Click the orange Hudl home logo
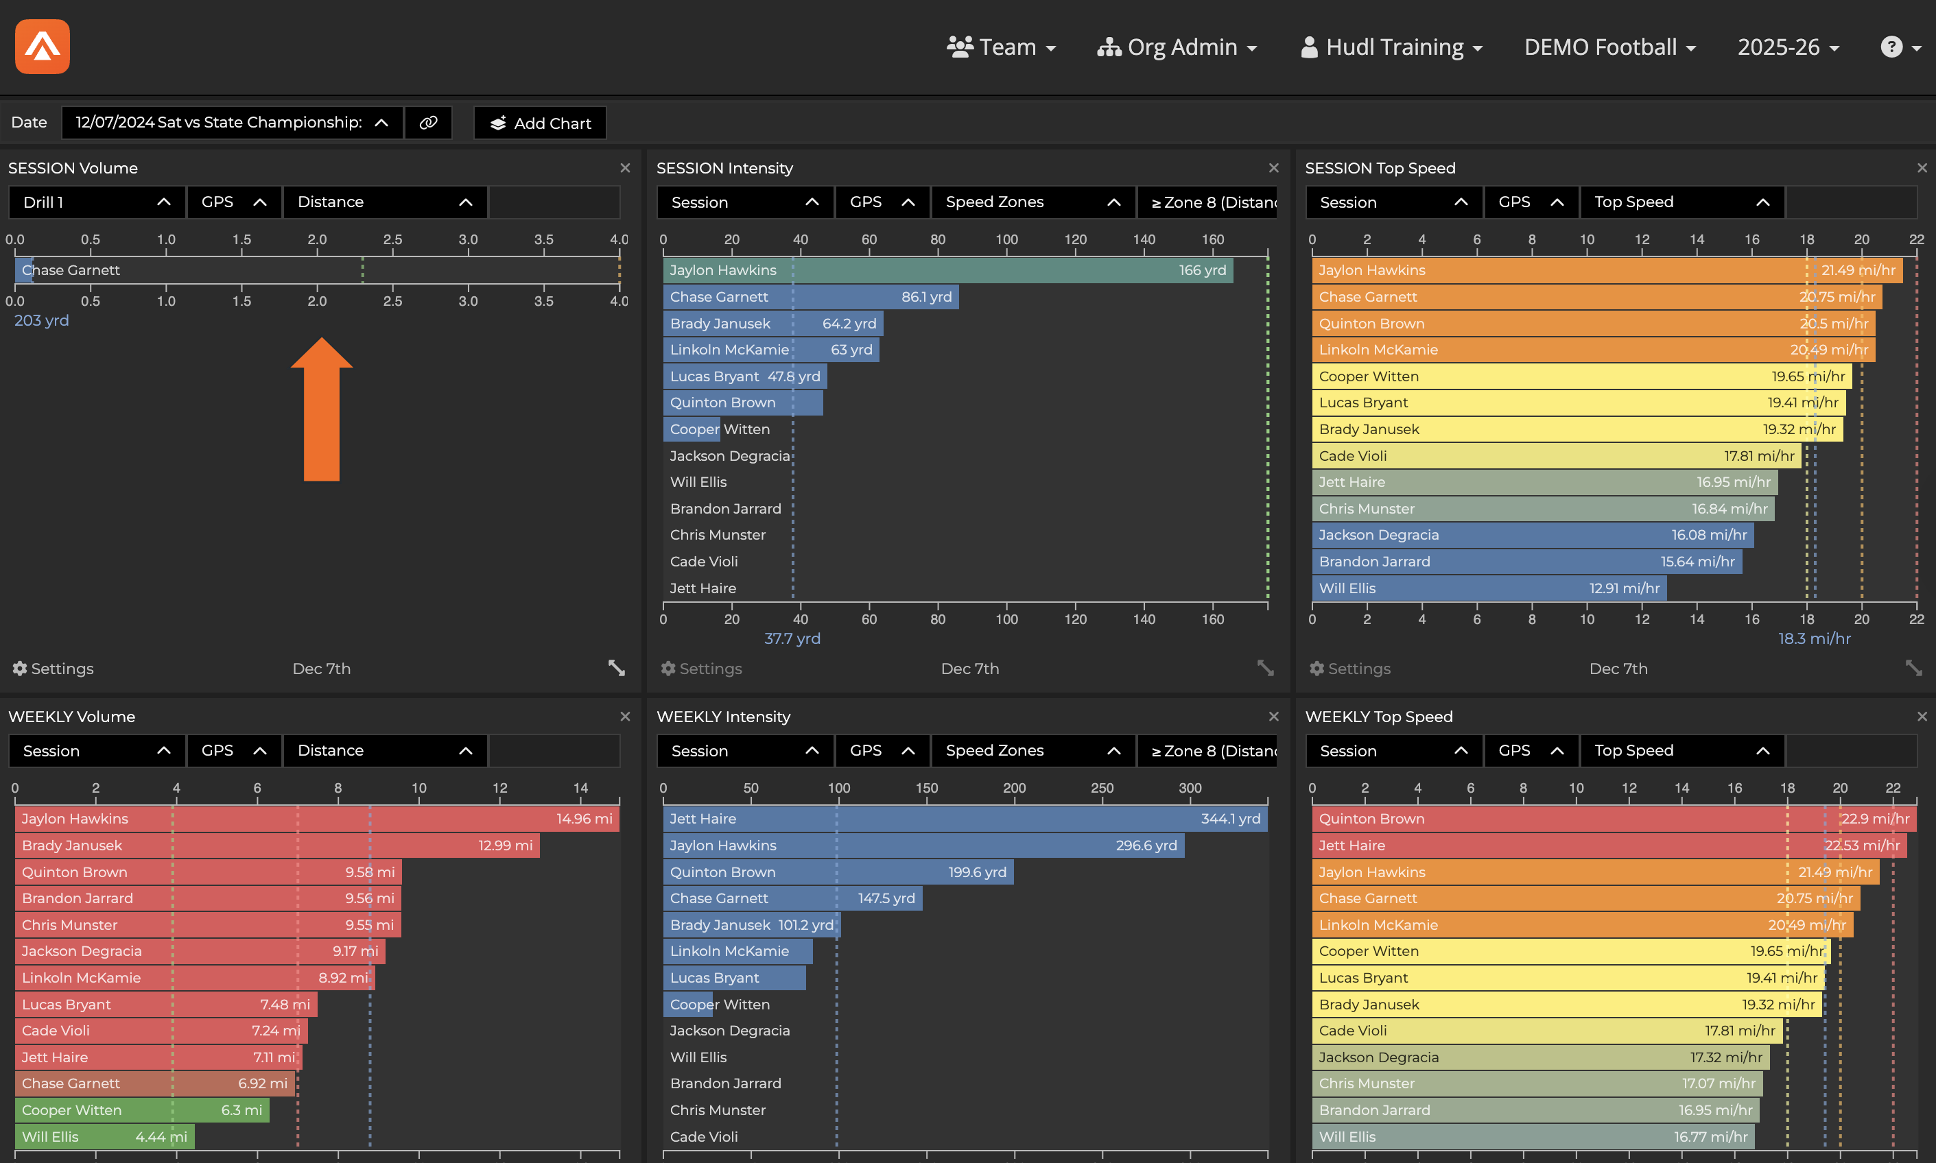1936x1163 pixels. [x=43, y=46]
